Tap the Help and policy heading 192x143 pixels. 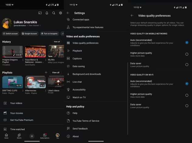[x=75, y=106]
